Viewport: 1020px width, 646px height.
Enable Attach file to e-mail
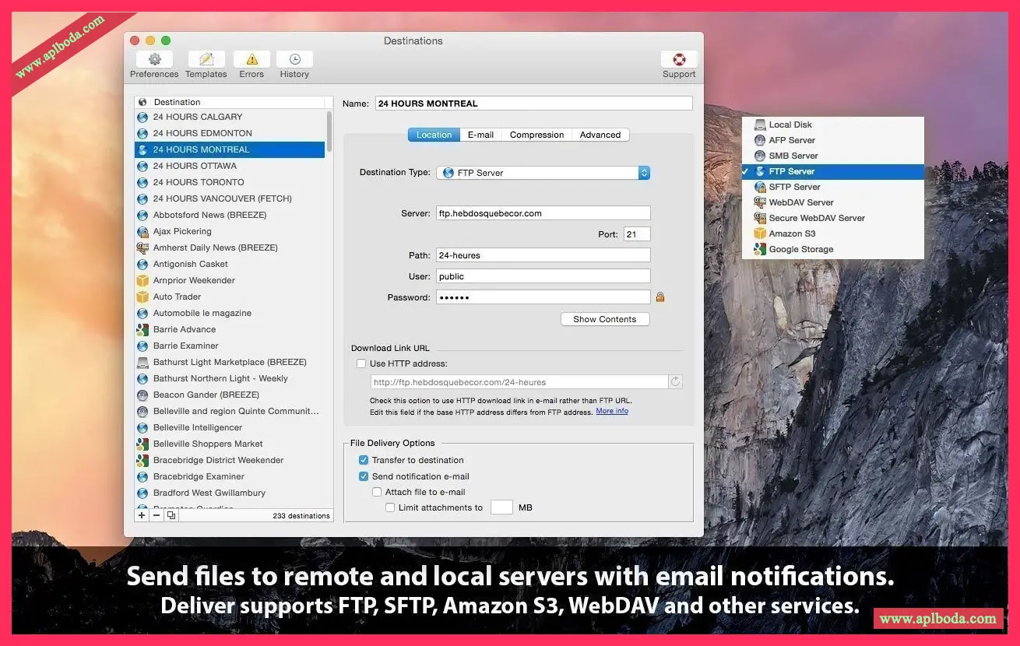coord(377,492)
